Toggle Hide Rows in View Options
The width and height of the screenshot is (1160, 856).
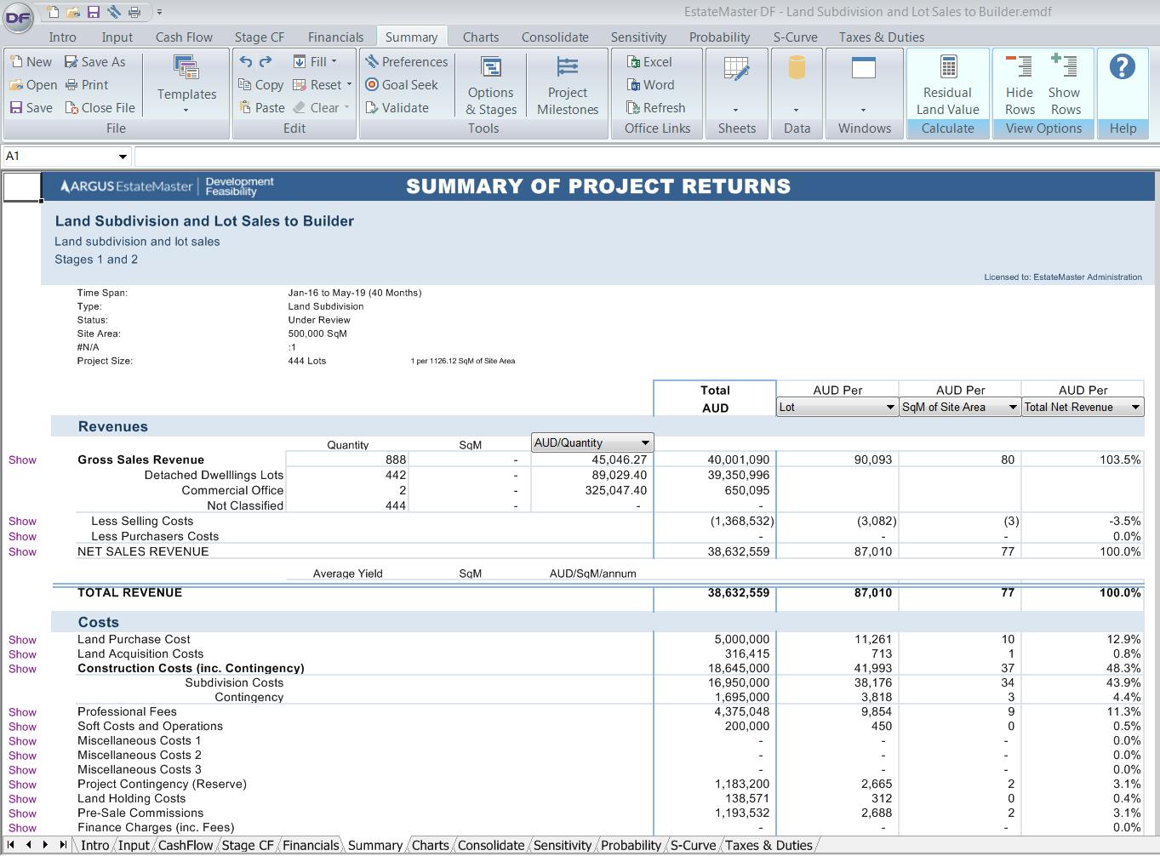click(1019, 83)
